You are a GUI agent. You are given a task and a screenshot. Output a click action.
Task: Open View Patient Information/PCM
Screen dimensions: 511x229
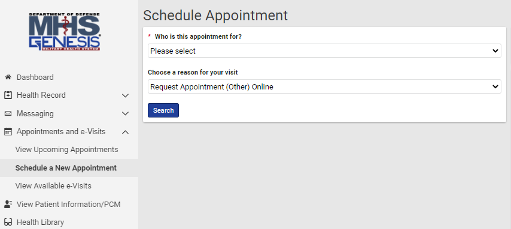pyautogui.click(x=69, y=205)
